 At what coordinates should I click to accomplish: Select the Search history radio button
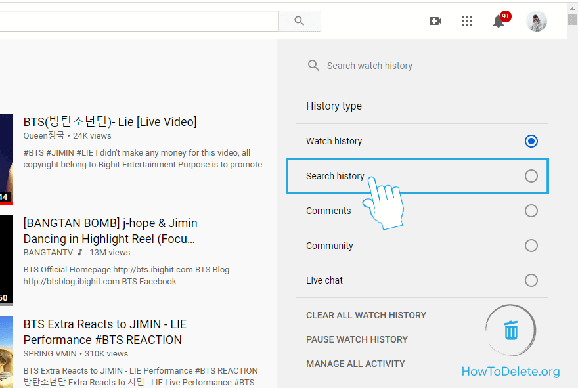[x=531, y=176]
